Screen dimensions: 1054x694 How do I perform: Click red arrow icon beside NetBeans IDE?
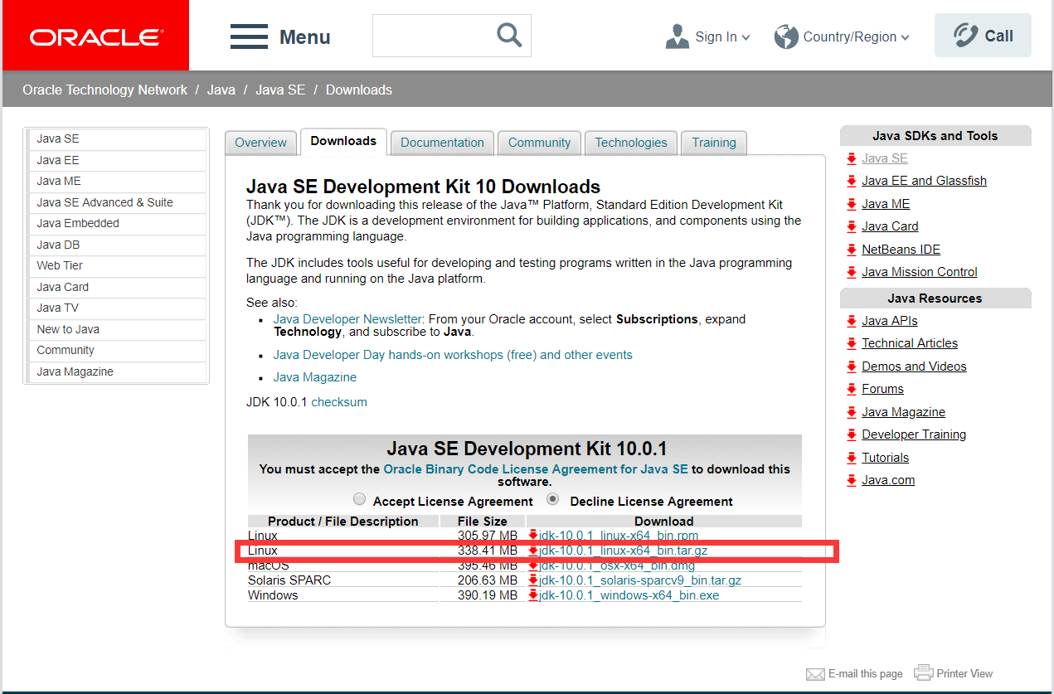852,250
